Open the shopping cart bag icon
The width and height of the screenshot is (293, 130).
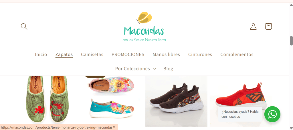click(268, 27)
